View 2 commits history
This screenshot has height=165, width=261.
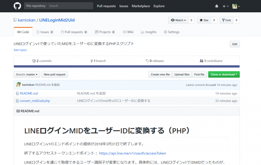tap(42, 61)
